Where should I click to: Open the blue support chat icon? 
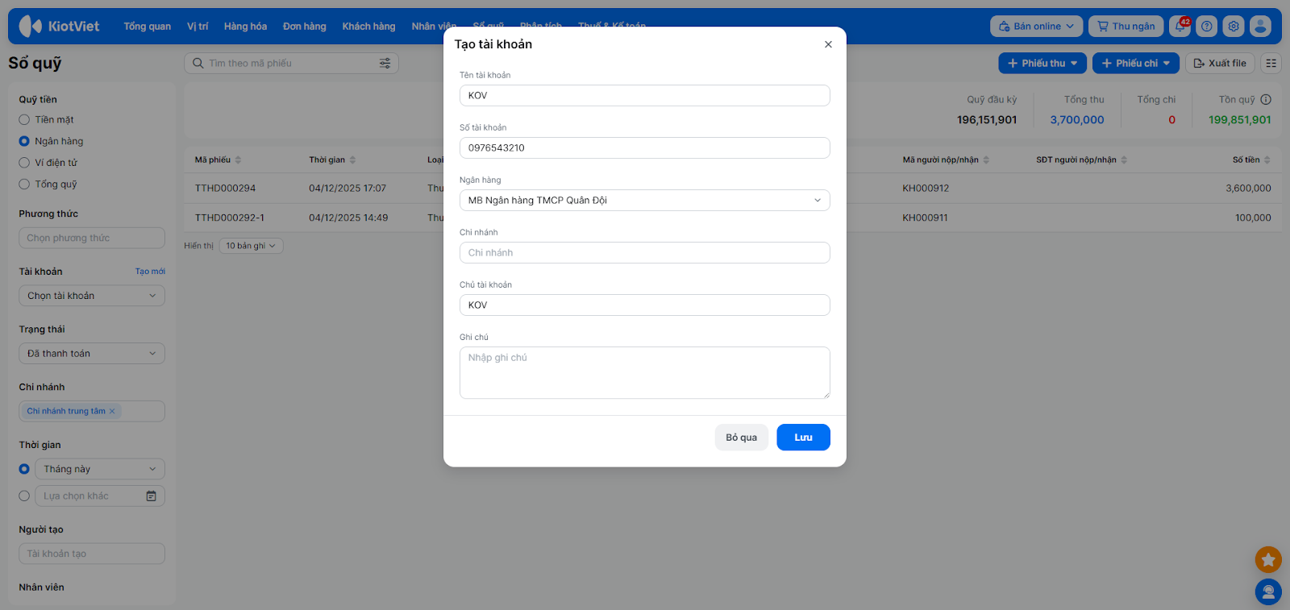coord(1268,592)
